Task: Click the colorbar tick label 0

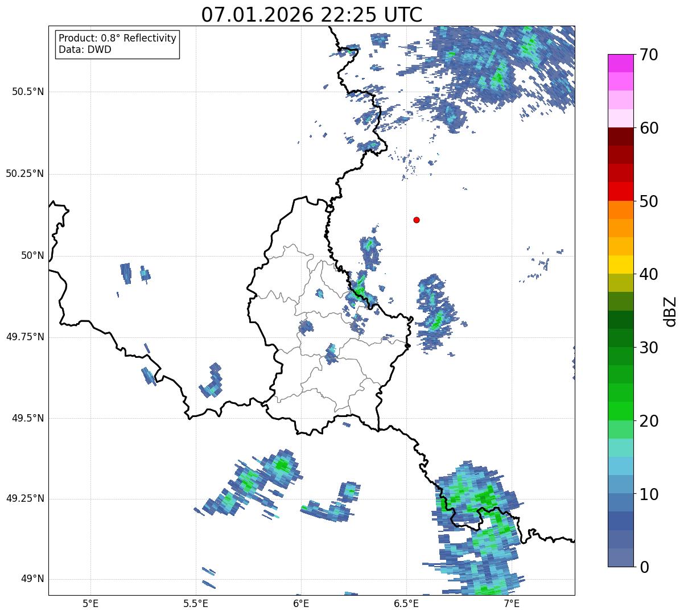Action: tap(644, 567)
